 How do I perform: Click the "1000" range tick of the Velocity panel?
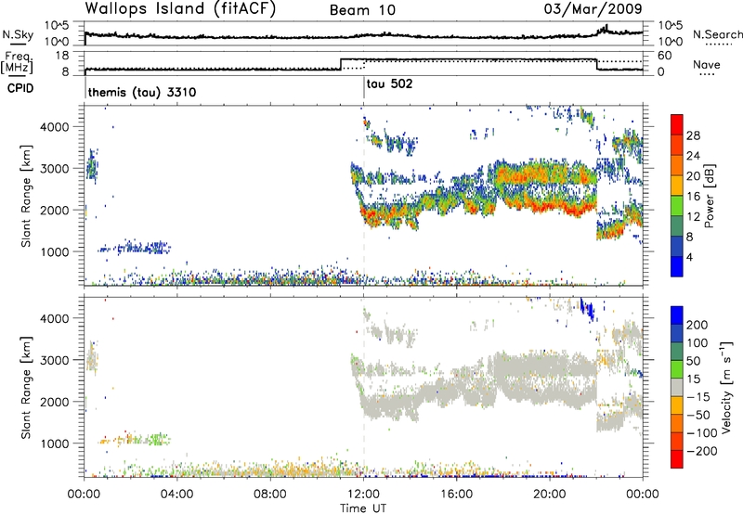click(55, 443)
